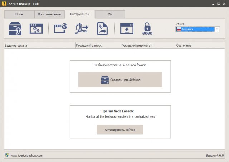The height and width of the screenshot is (162, 229).
Task: Open the general settings gears window icon
Action: click(36, 29)
